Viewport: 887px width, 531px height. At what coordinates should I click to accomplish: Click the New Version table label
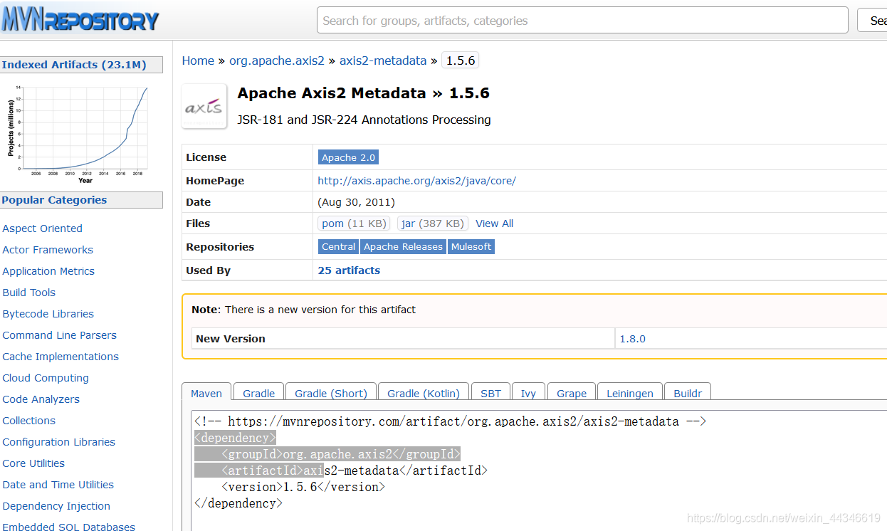pos(230,339)
